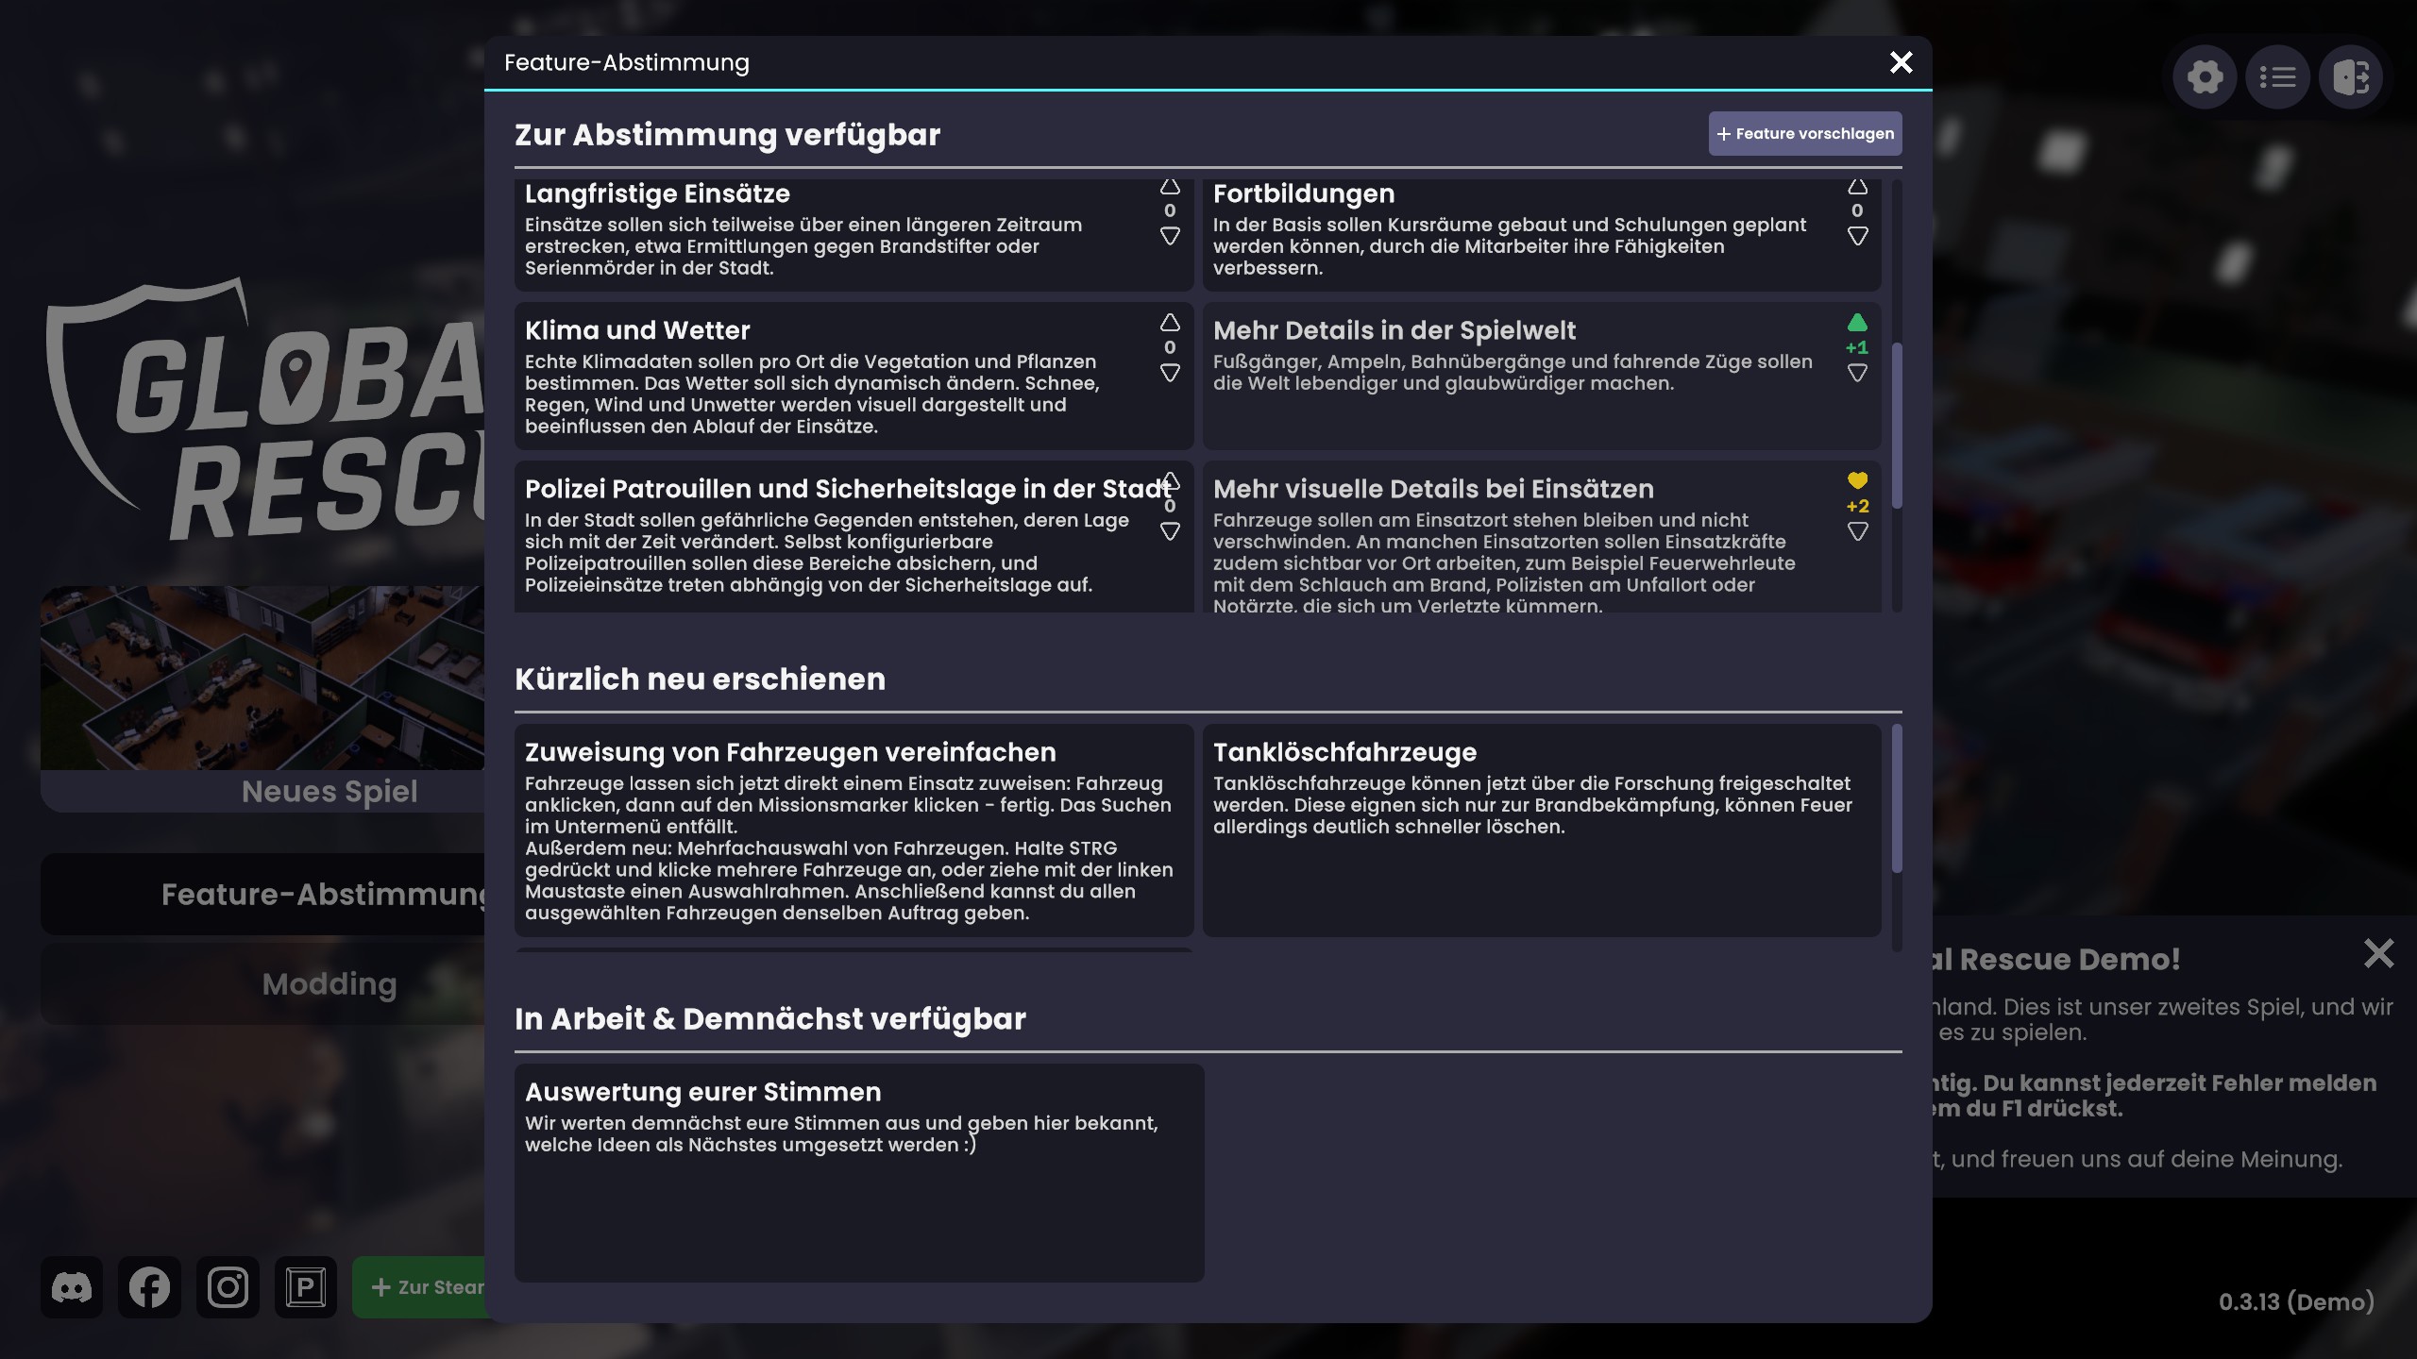Click the green Zur Steam button
This screenshot has width=2417, height=1359.
pyautogui.click(x=419, y=1287)
